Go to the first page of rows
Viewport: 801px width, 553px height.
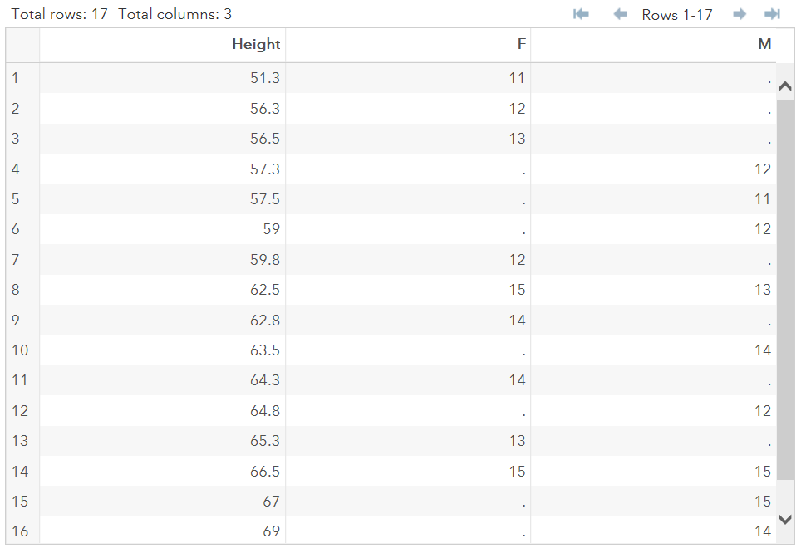[x=582, y=14]
